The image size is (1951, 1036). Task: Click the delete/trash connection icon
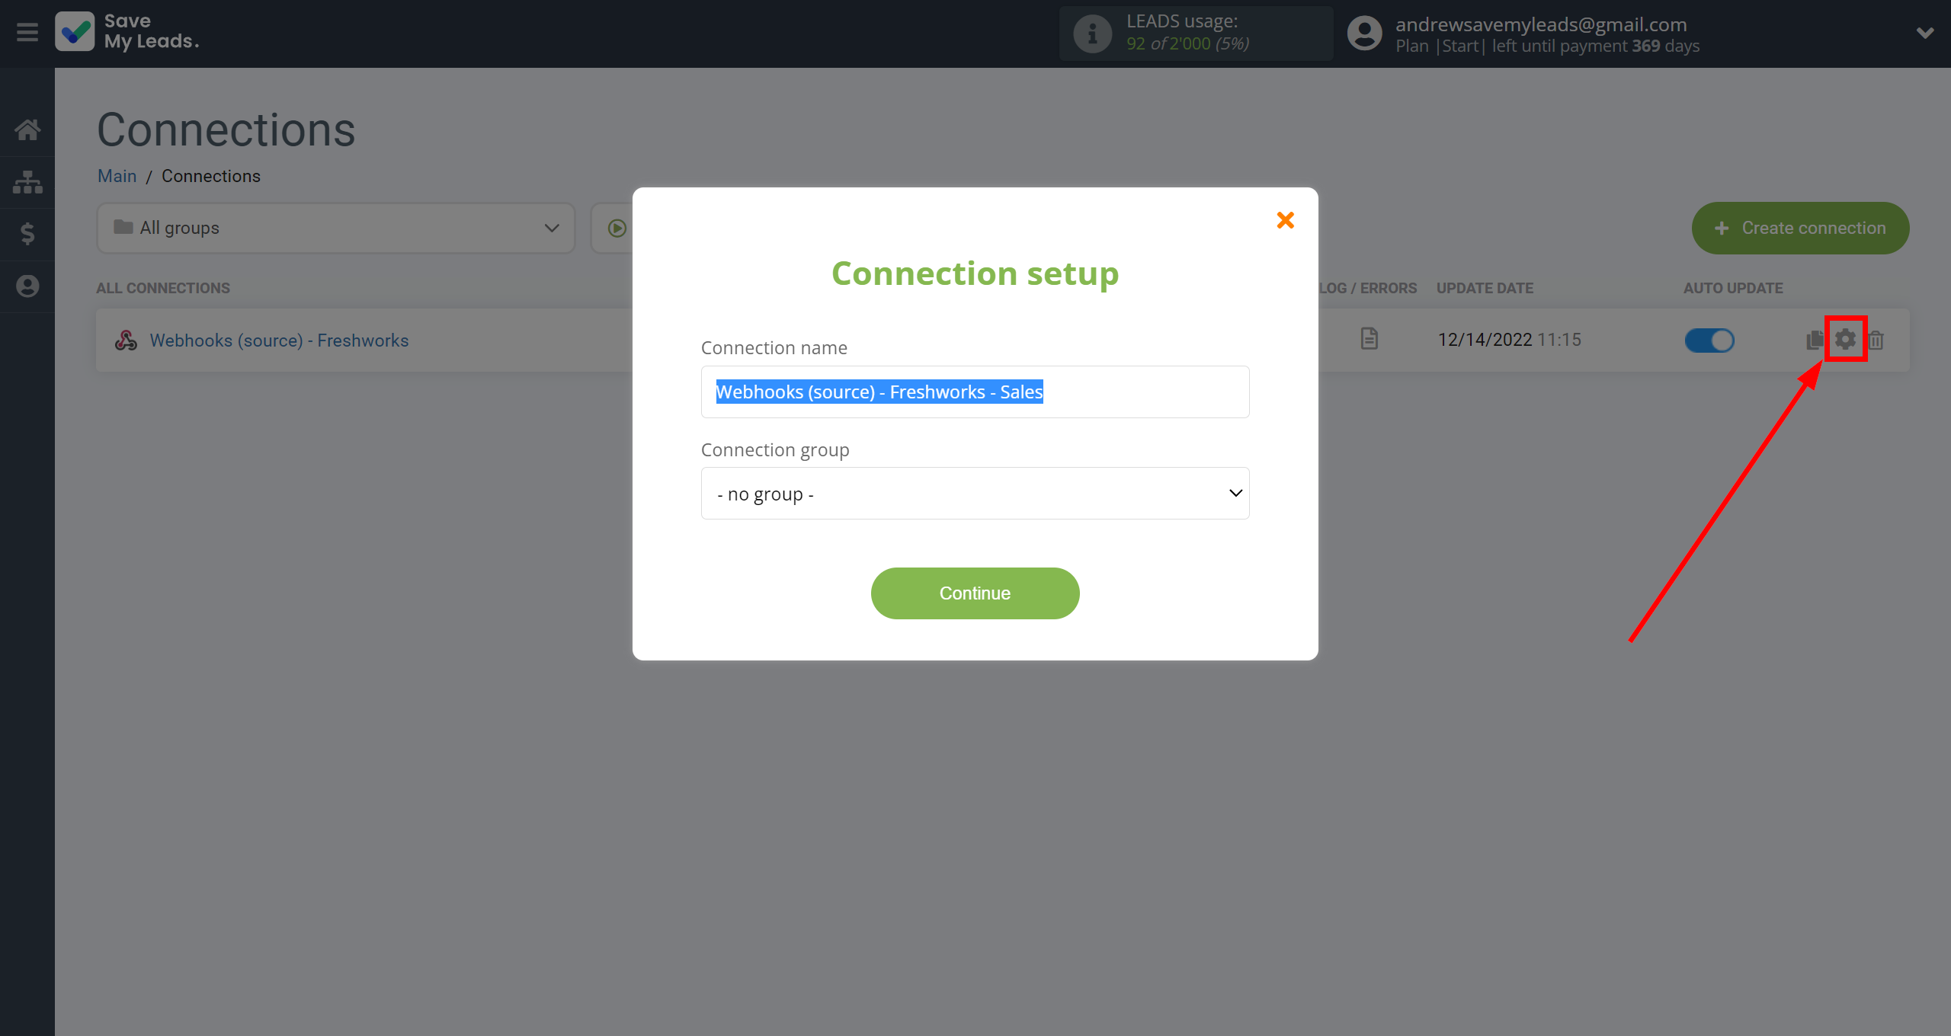point(1877,339)
